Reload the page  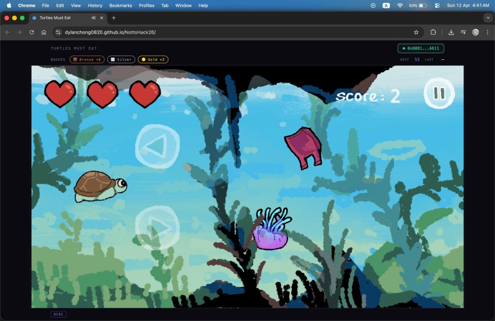[x=31, y=32]
